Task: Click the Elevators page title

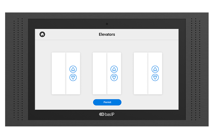Action: [x=107, y=34]
